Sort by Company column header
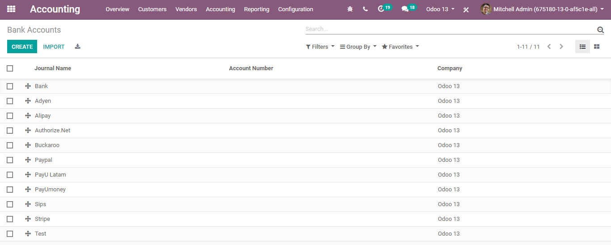The height and width of the screenshot is (245, 611). [x=450, y=68]
